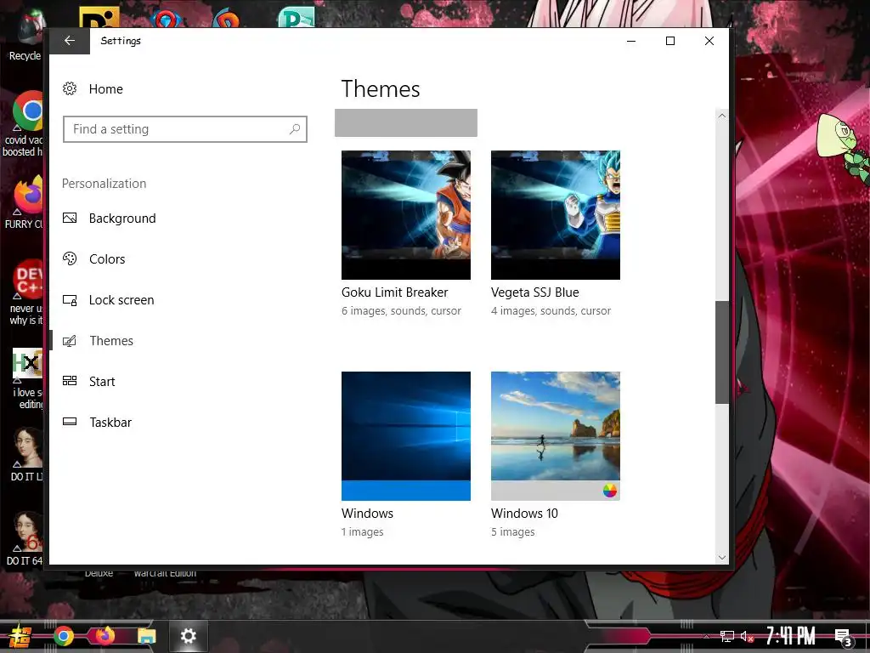Select the Recycle Bin desktop icon
This screenshot has height=653, width=870.
click(x=25, y=36)
